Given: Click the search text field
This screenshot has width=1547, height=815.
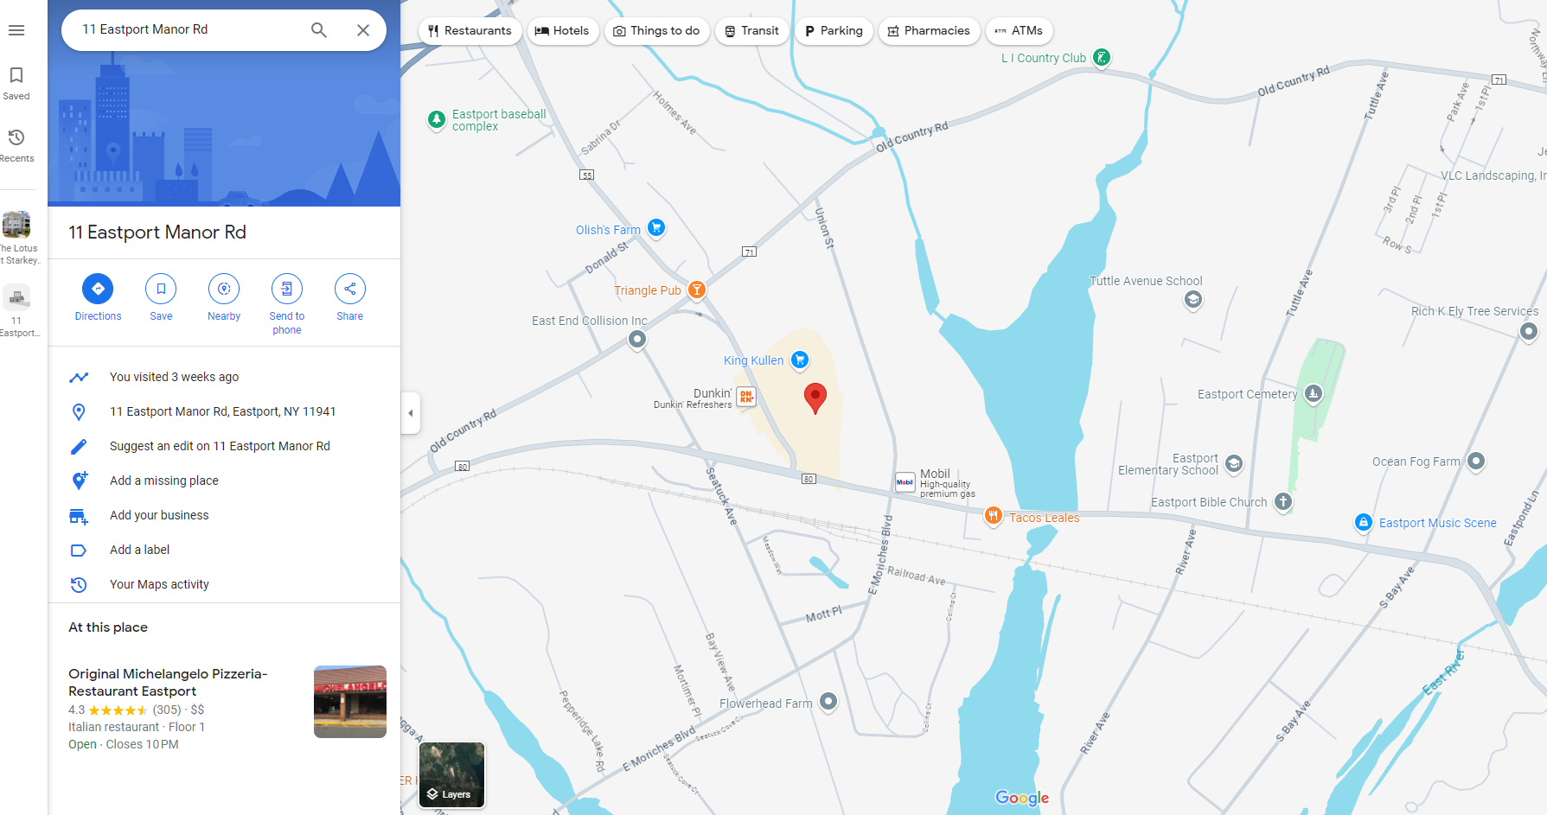Looking at the screenshot, I should coord(186,29).
